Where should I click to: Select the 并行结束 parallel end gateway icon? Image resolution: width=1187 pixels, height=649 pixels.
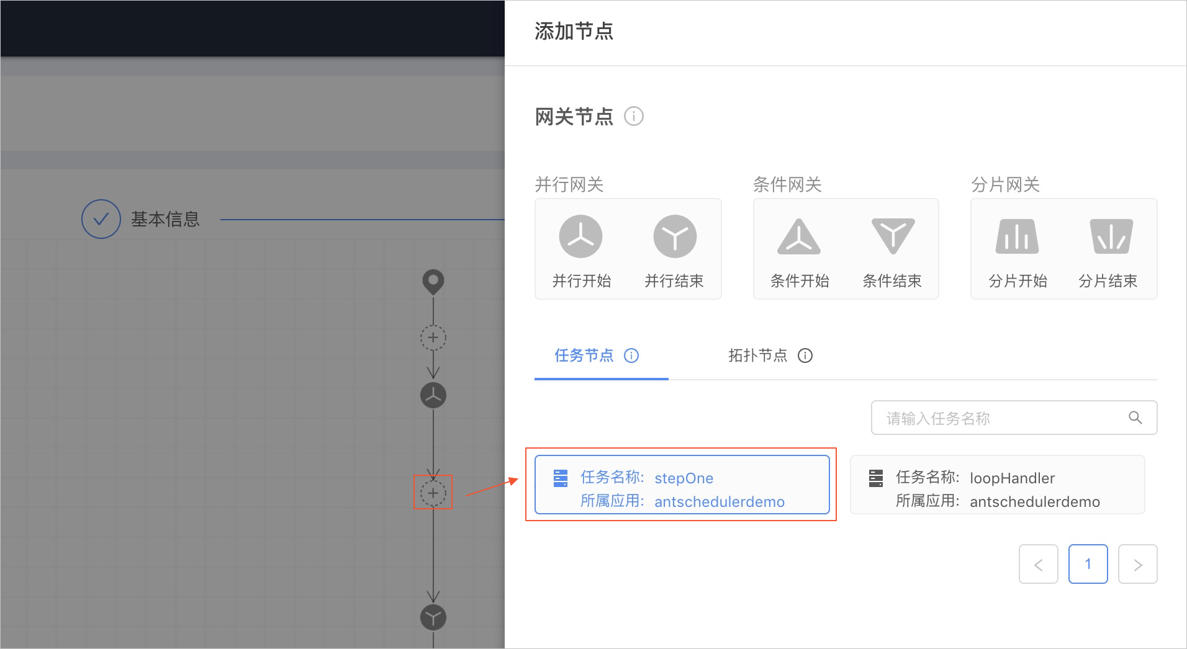675,236
